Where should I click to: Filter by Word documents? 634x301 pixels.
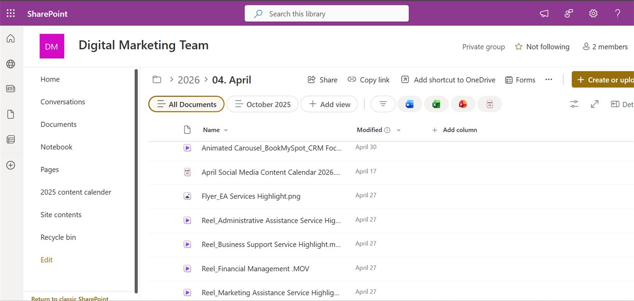[409, 104]
